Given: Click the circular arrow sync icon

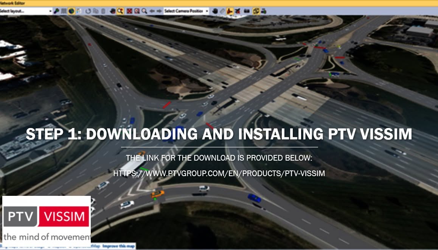Looking at the screenshot, I should [88, 11].
